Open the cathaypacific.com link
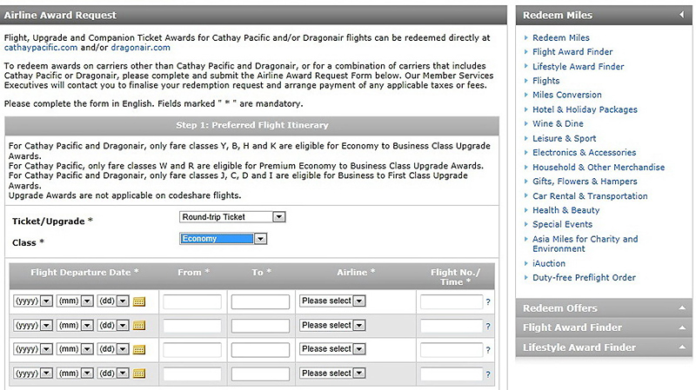 [x=41, y=48]
